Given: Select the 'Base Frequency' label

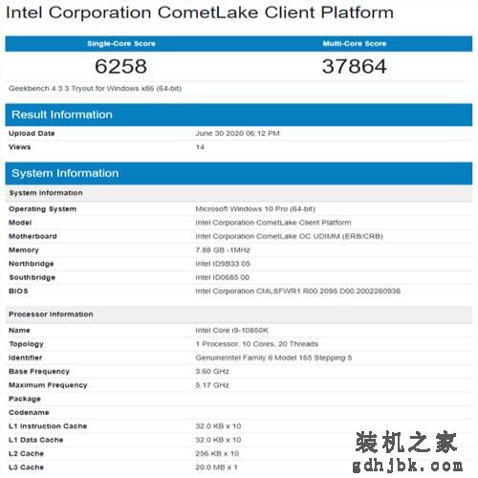Looking at the screenshot, I should pyautogui.click(x=39, y=372).
